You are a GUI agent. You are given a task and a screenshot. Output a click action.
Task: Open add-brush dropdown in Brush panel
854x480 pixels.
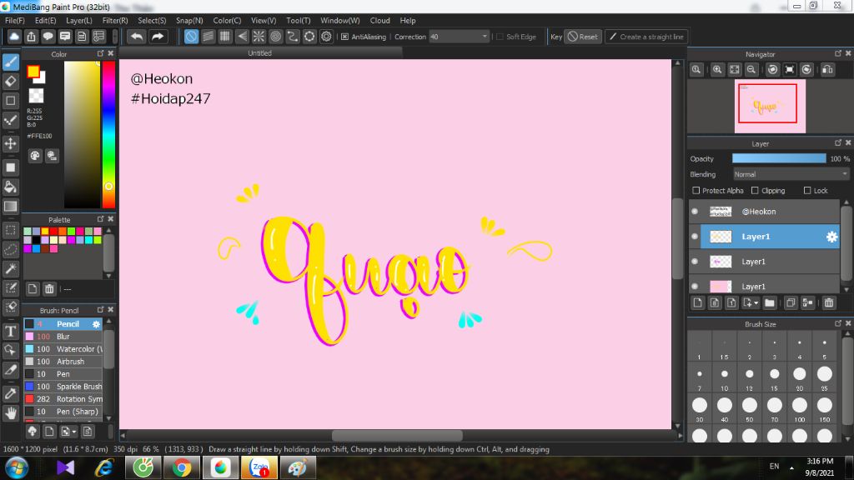coord(74,432)
